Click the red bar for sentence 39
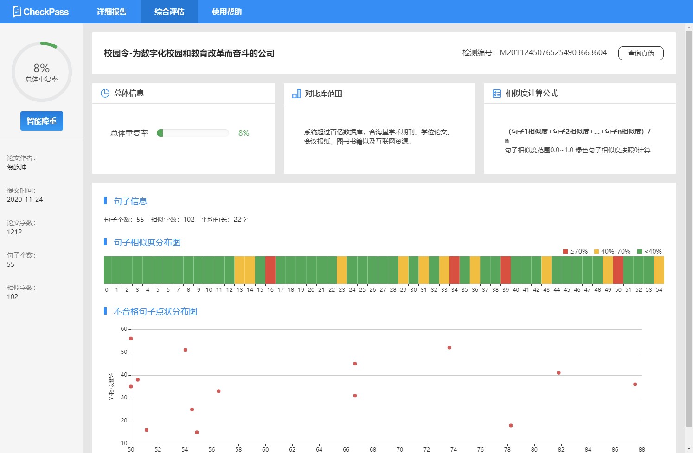The width and height of the screenshot is (693, 453). (x=506, y=270)
